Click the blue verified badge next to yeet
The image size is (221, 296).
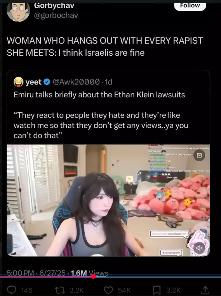pyautogui.click(x=47, y=82)
